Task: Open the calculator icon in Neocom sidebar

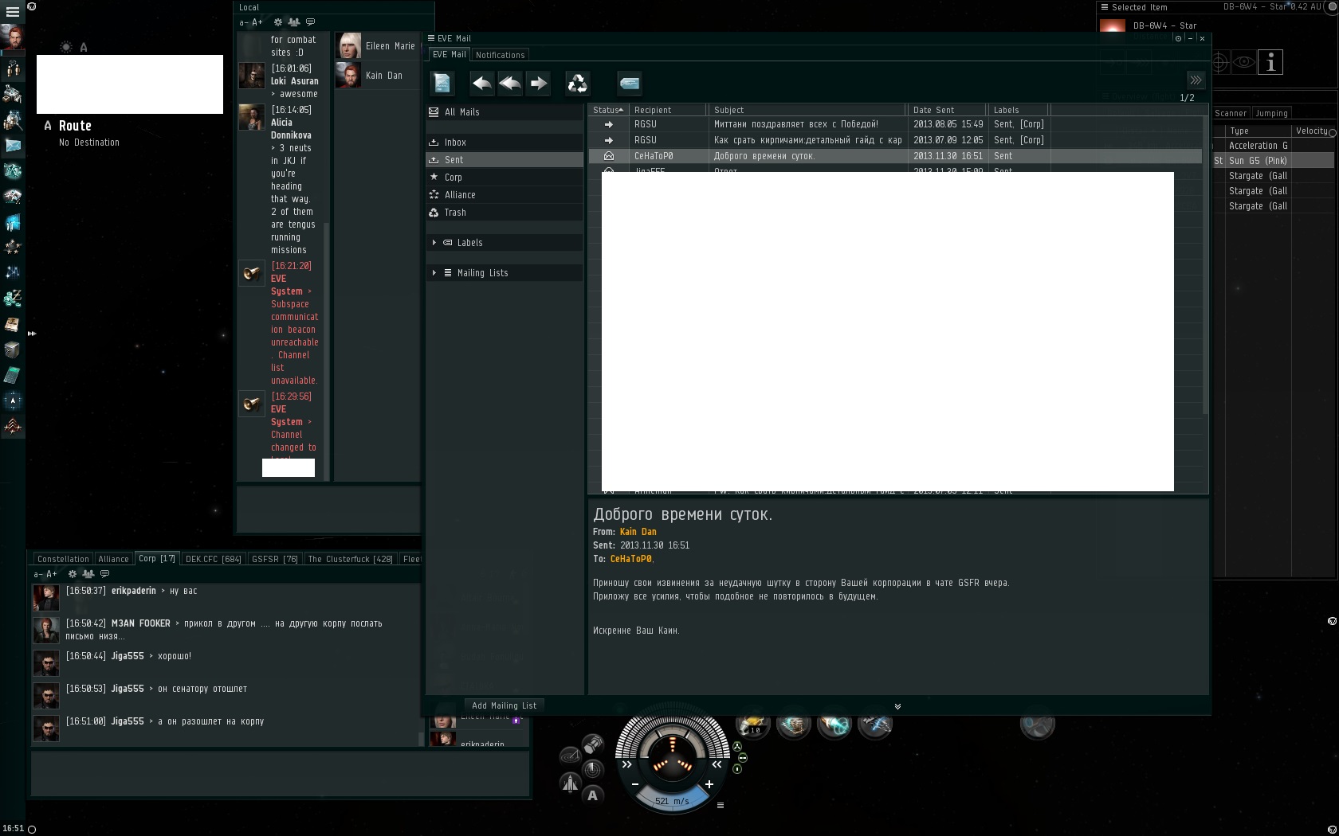Action: [13, 375]
